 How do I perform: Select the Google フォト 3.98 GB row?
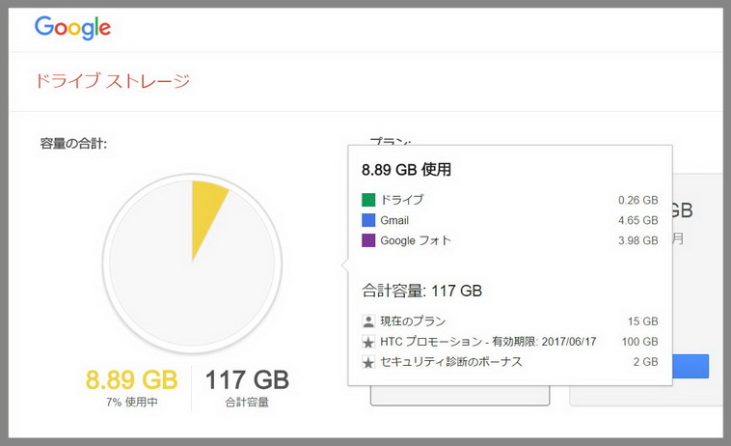click(509, 240)
